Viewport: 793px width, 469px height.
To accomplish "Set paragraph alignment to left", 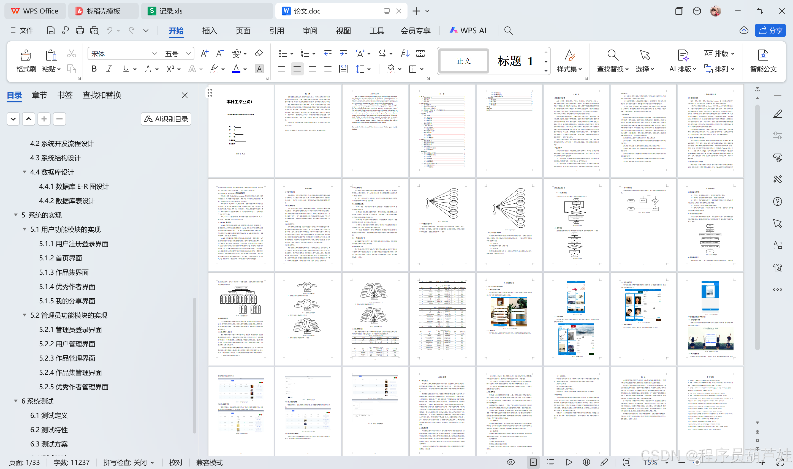I will [x=282, y=69].
